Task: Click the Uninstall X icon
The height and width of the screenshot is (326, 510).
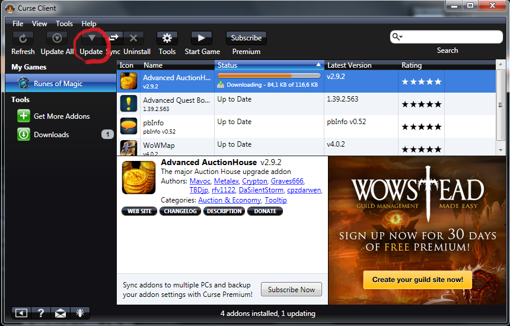Action: [x=133, y=38]
